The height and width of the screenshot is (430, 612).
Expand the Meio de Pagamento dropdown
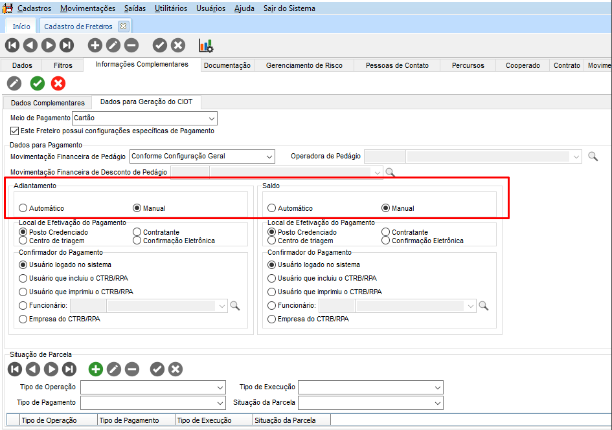coord(211,118)
